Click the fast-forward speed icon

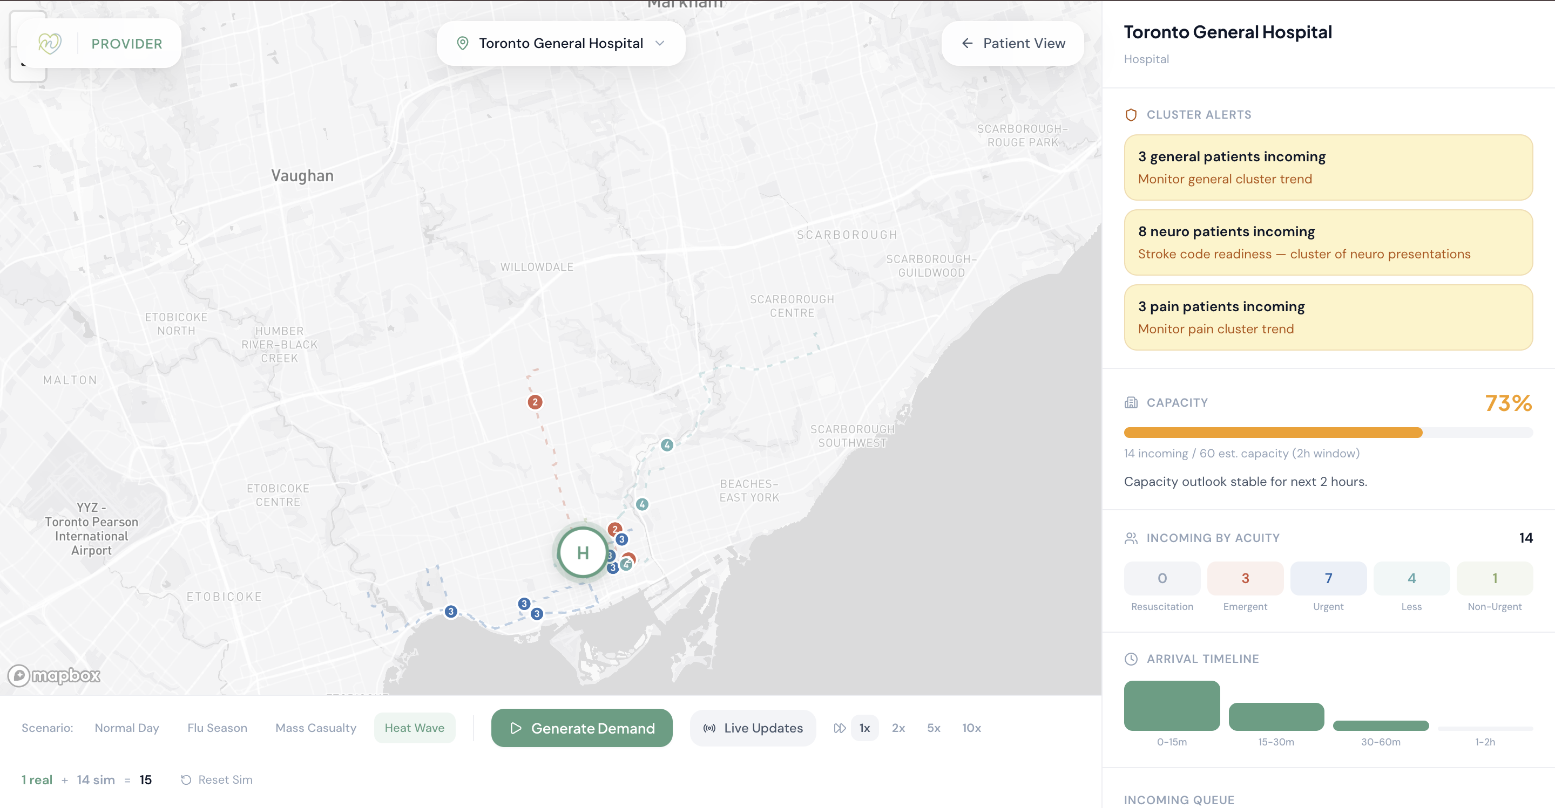tap(839, 728)
